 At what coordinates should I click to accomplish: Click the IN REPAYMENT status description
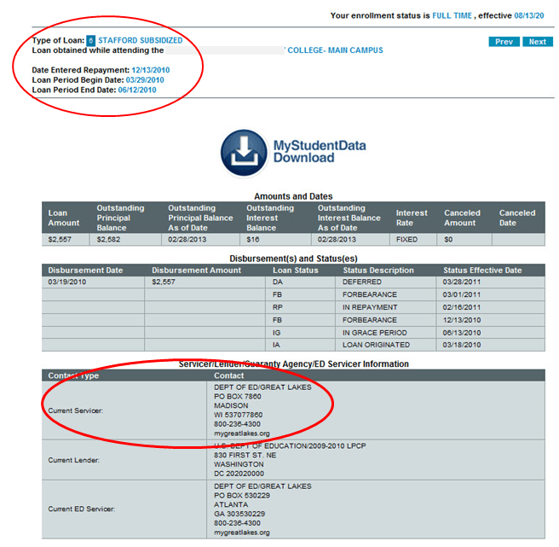tap(370, 307)
